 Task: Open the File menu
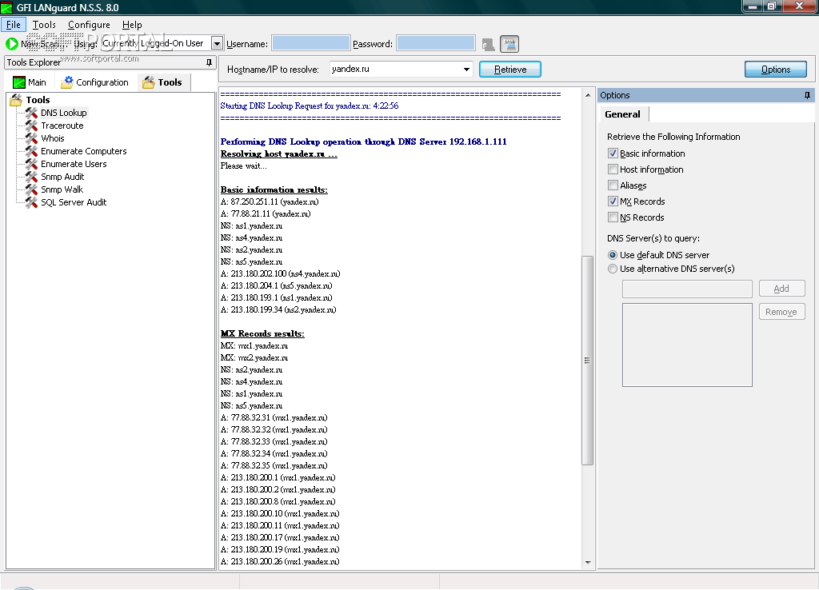pos(13,25)
